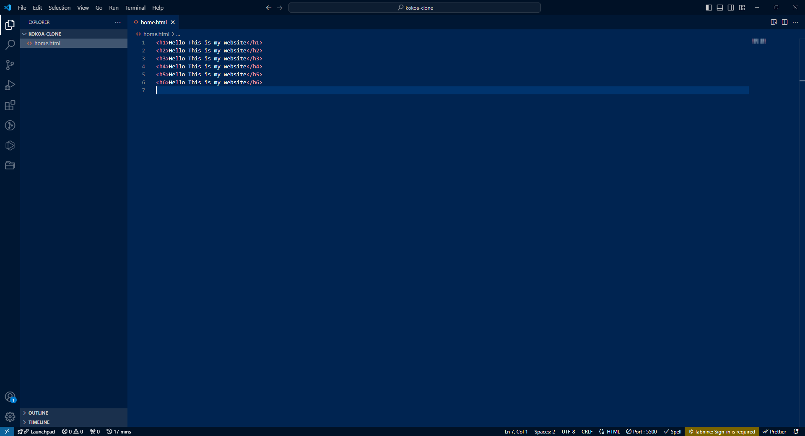Toggle primary side bar visibility

[709, 8]
